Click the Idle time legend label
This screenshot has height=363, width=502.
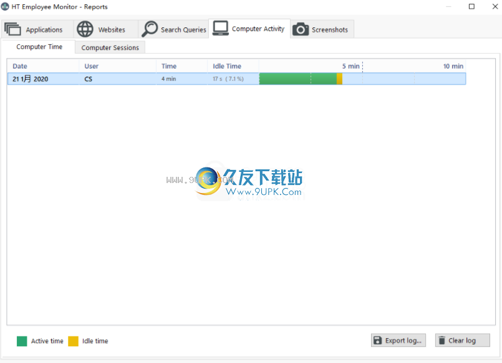95,341
